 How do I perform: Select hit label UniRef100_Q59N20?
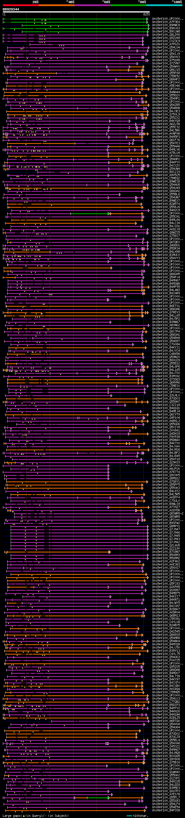(x=166, y=357)
